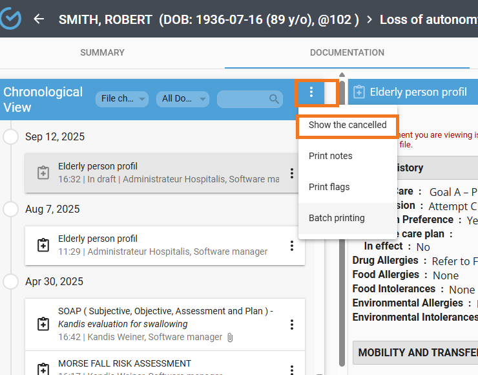Image resolution: width=478 pixels, height=375 pixels.
Task: Select Batch printing from the menu
Action: tap(337, 218)
